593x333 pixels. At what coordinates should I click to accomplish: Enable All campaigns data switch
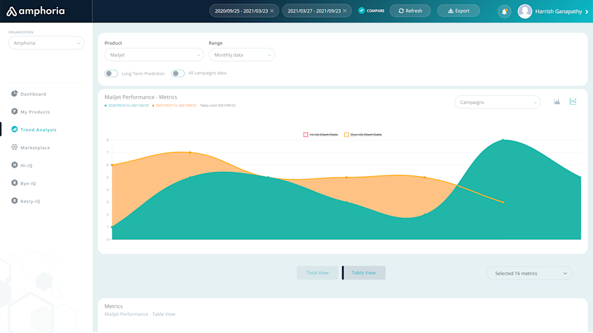tap(178, 73)
